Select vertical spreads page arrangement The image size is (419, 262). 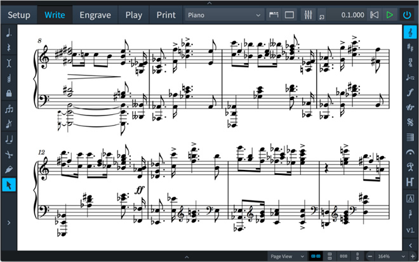(x=329, y=256)
